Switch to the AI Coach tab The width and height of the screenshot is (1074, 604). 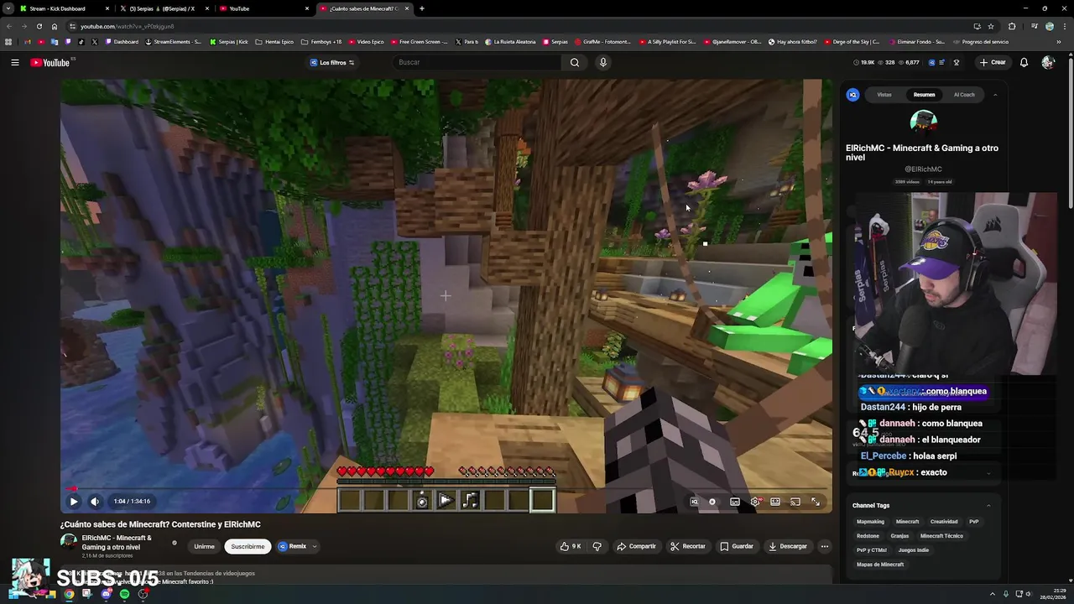click(964, 95)
